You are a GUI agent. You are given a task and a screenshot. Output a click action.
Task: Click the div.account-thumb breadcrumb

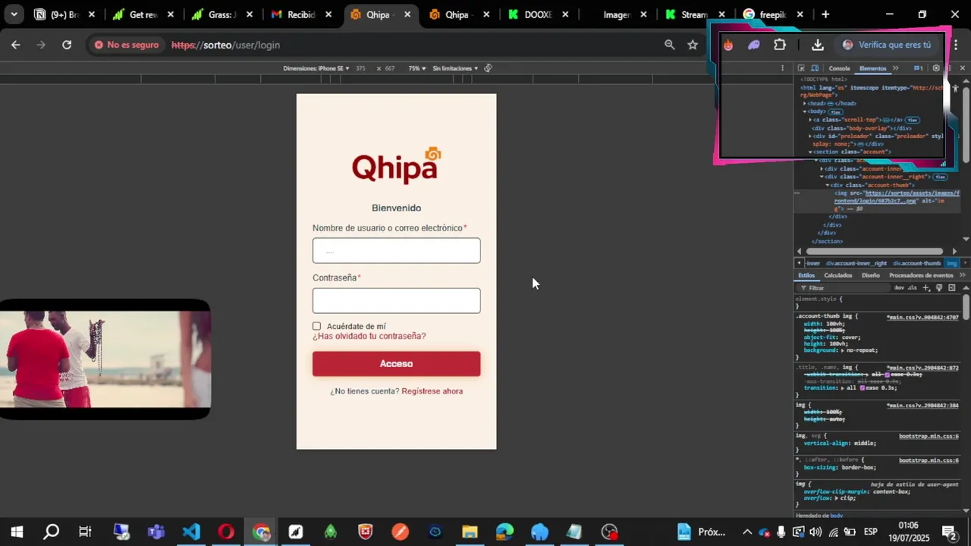[x=916, y=263]
